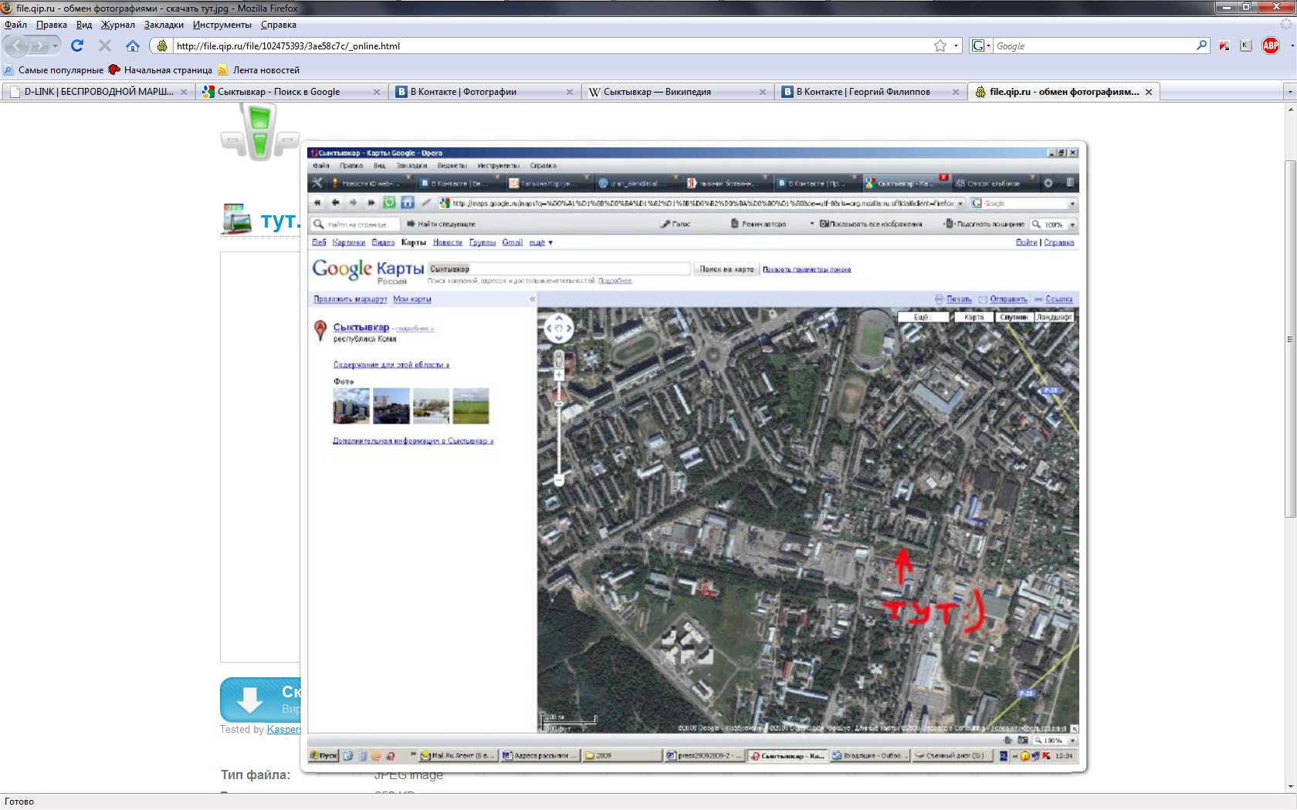Open the Журнал menu

[117, 25]
